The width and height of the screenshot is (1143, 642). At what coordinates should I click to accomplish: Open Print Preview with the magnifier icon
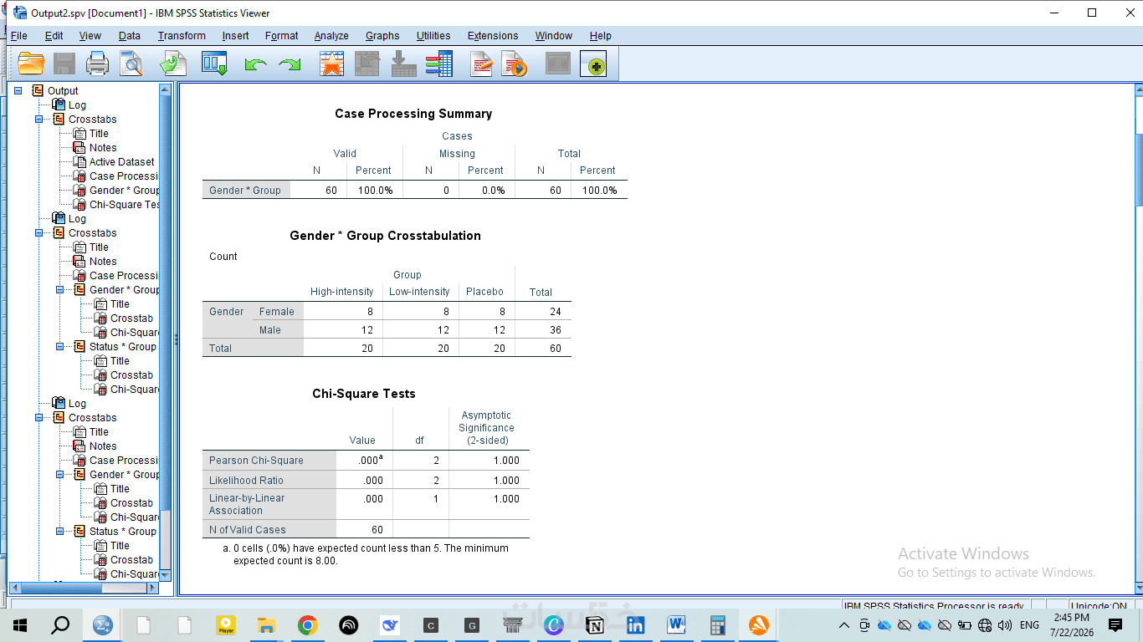point(131,64)
